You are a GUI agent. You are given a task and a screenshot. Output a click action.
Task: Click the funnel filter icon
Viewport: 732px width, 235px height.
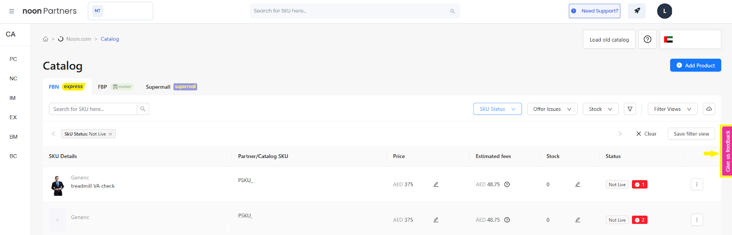630,109
